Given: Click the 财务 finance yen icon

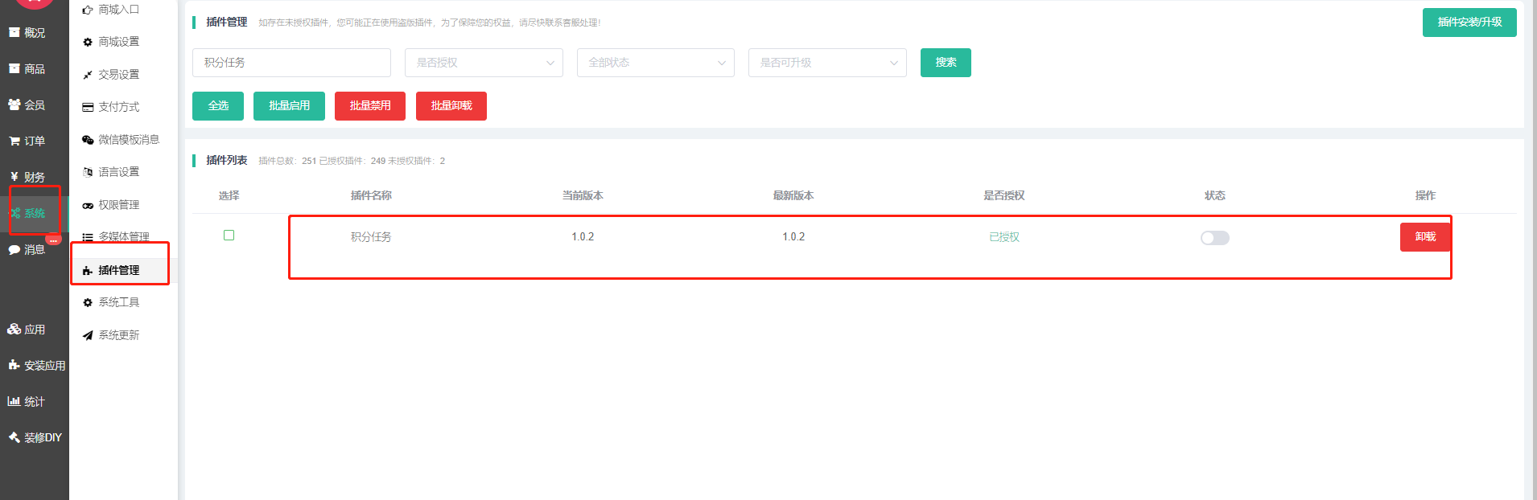Looking at the screenshot, I should click(x=14, y=177).
